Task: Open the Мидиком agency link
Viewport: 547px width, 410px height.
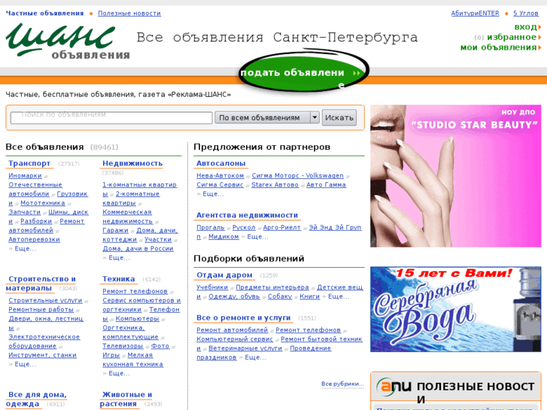Action: point(223,236)
